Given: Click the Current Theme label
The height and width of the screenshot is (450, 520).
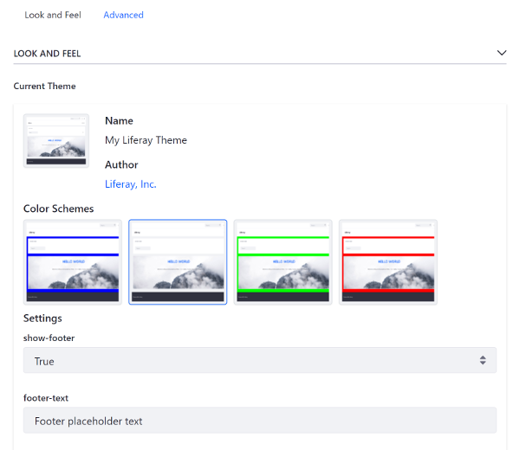Looking at the screenshot, I should click(44, 86).
